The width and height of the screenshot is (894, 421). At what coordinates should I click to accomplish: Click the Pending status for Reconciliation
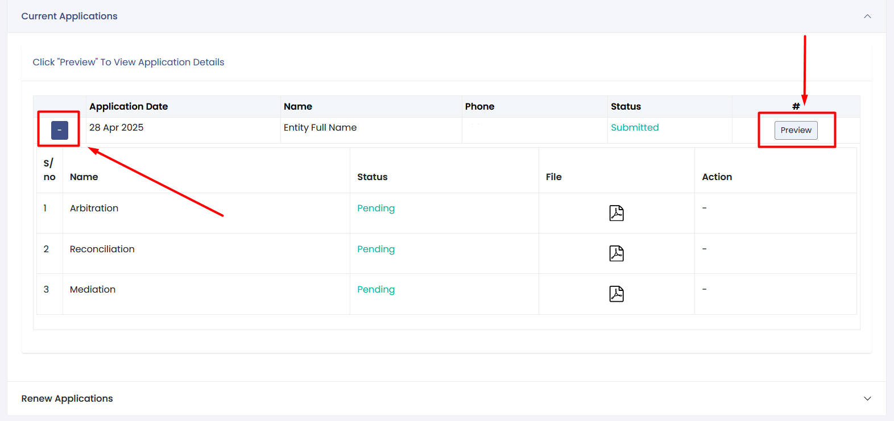pyautogui.click(x=376, y=249)
